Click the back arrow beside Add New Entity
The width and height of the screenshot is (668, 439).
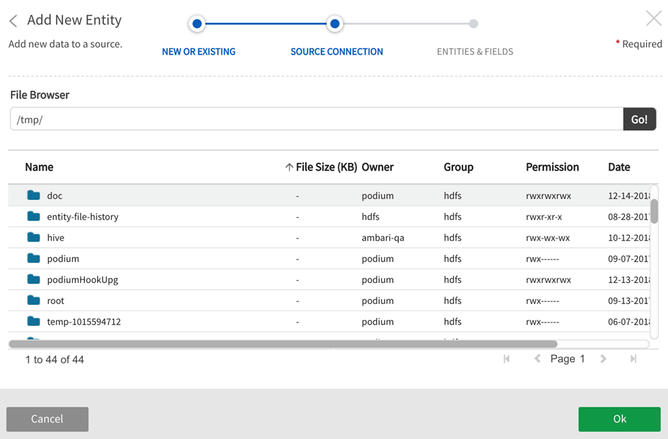13,21
